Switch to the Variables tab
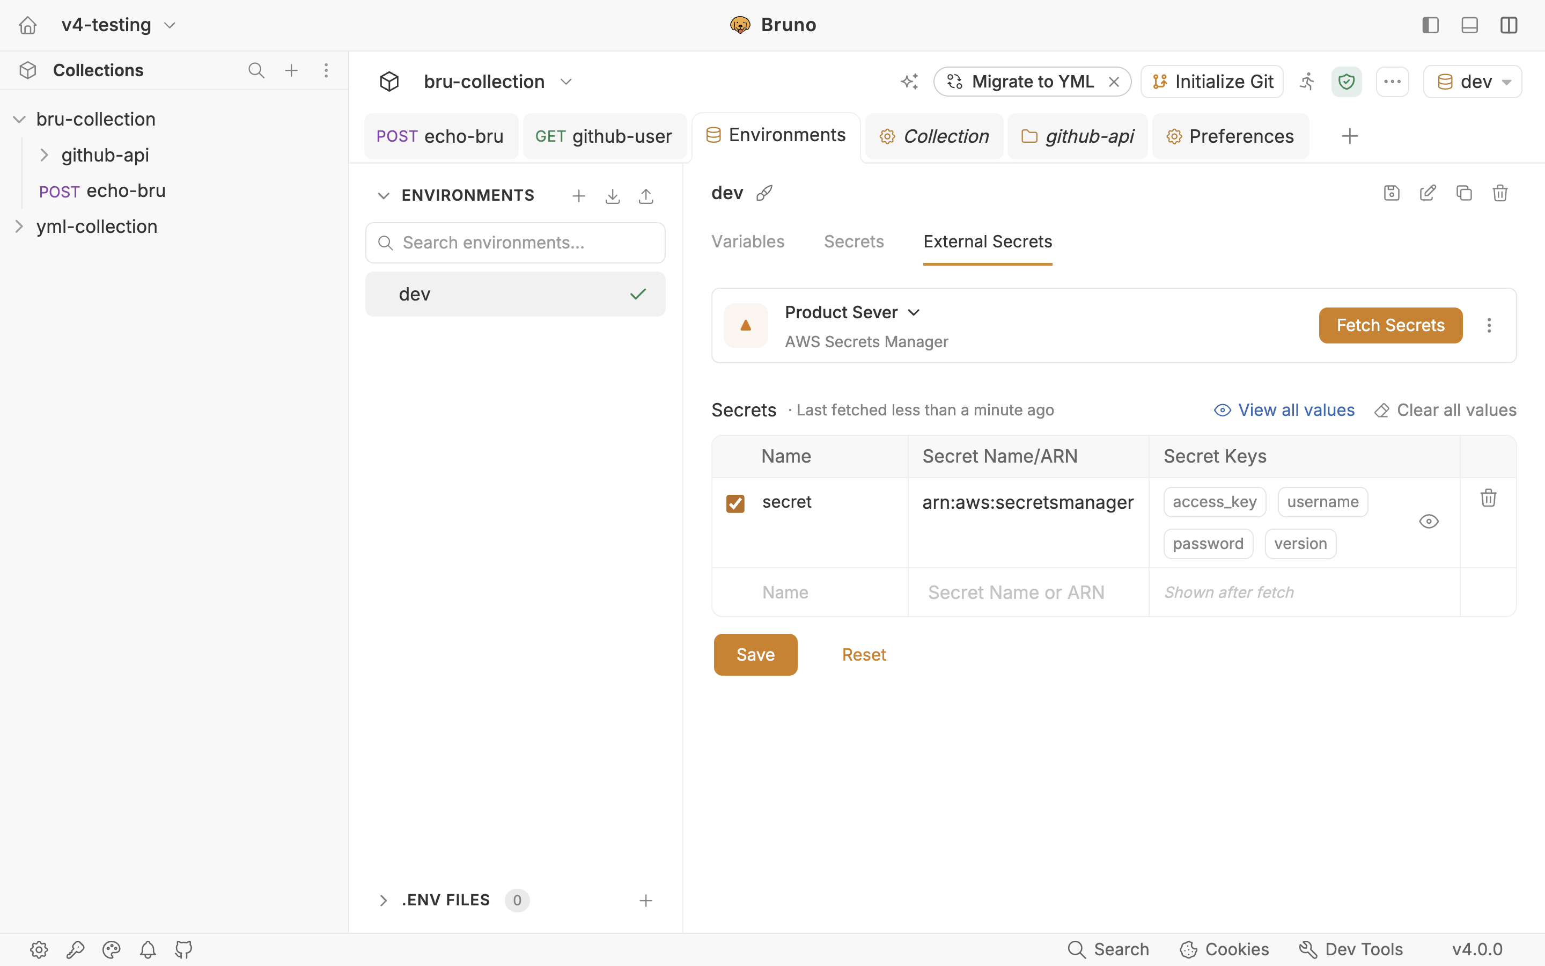 [748, 241]
